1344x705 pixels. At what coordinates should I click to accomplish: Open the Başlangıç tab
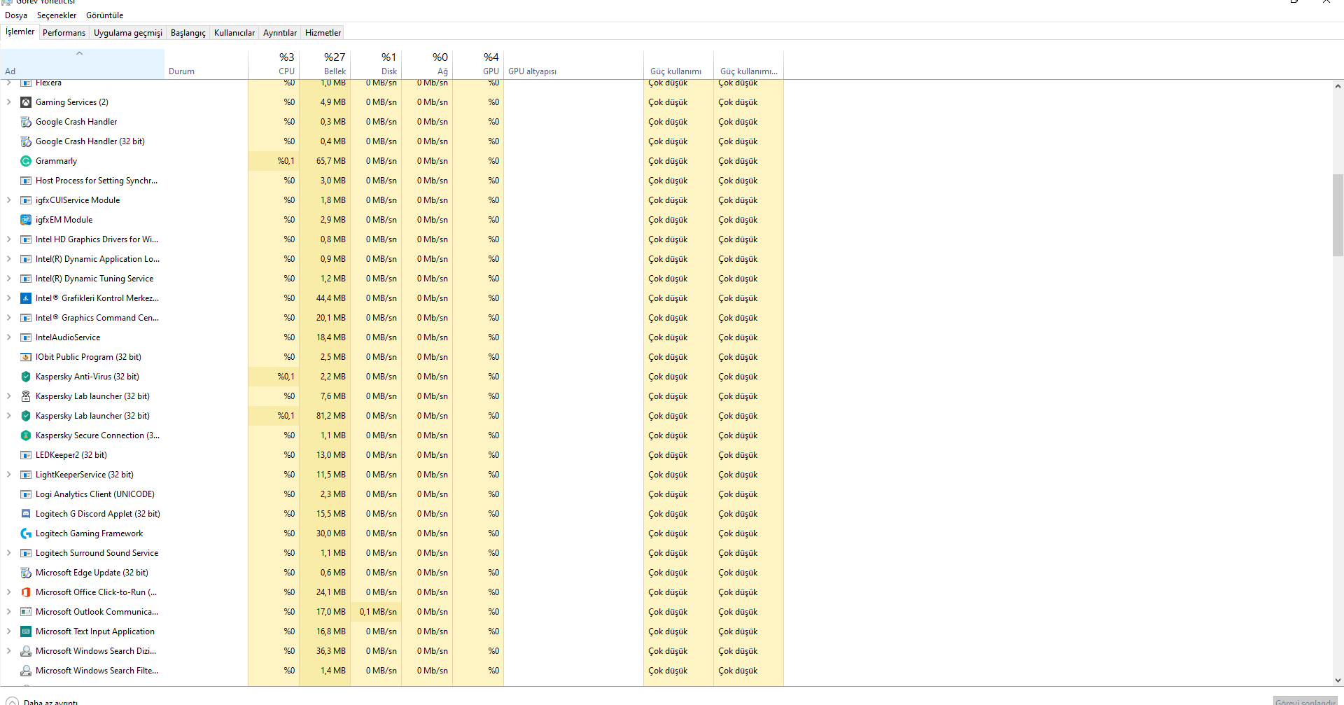pyautogui.click(x=188, y=33)
